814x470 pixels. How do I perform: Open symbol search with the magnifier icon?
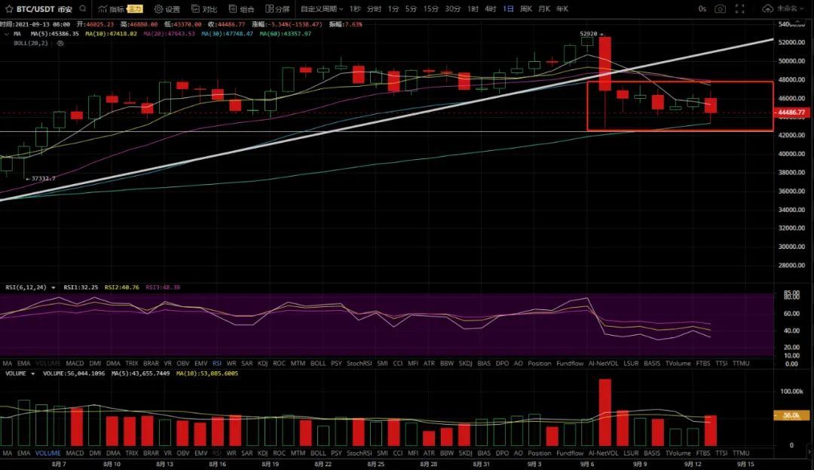click(81, 9)
